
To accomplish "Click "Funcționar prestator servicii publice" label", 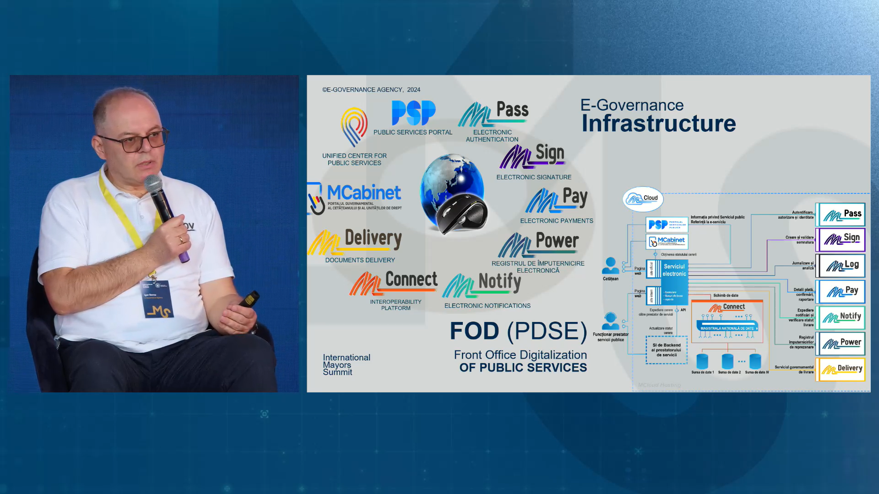I will (x=611, y=337).
